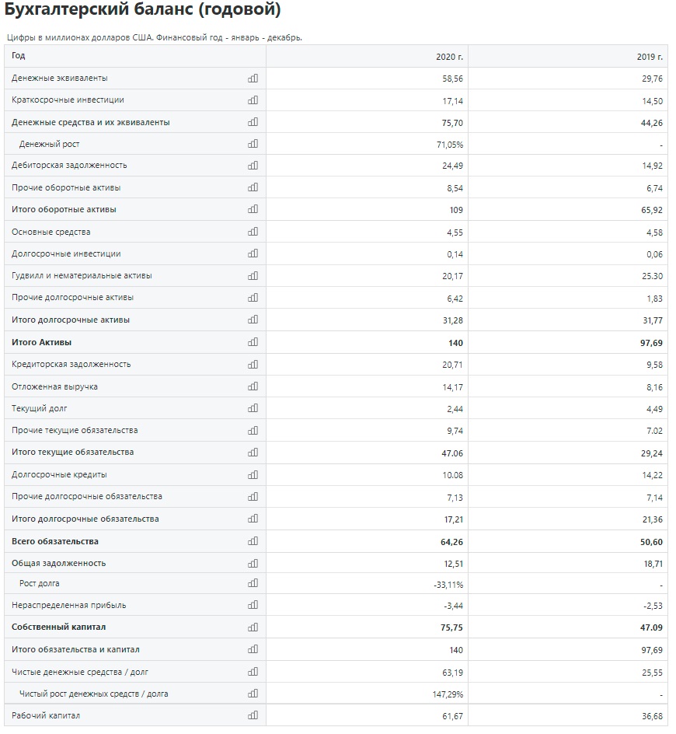The width and height of the screenshot is (676, 734).
Task: View chart for Гудвилл и нематериальные активы
Action: tap(253, 276)
